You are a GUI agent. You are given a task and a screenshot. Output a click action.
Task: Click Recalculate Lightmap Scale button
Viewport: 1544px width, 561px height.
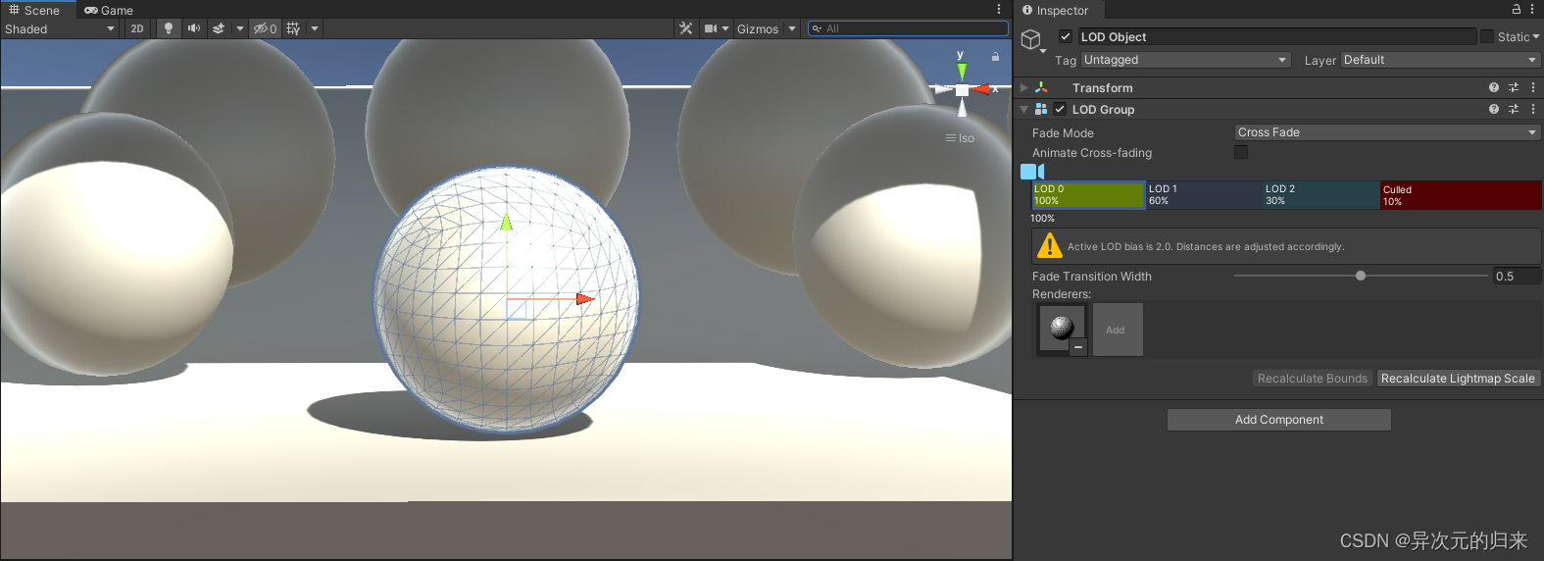pos(1458,379)
